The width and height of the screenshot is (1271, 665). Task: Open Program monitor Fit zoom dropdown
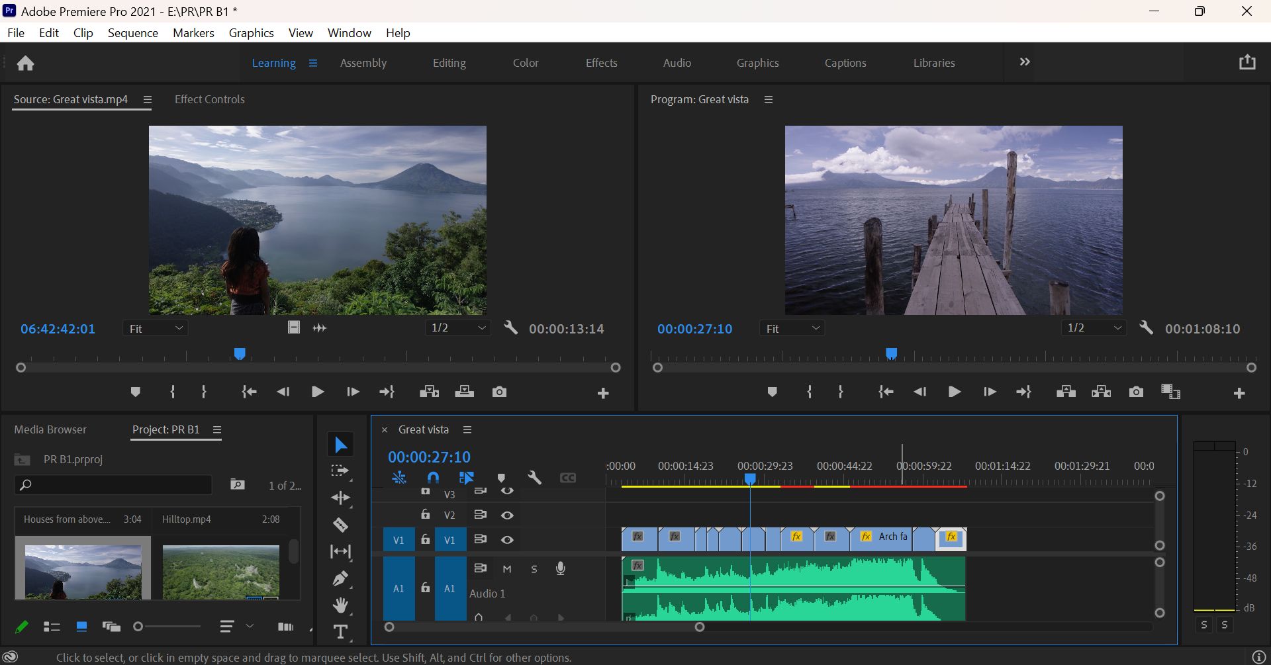[x=792, y=328]
